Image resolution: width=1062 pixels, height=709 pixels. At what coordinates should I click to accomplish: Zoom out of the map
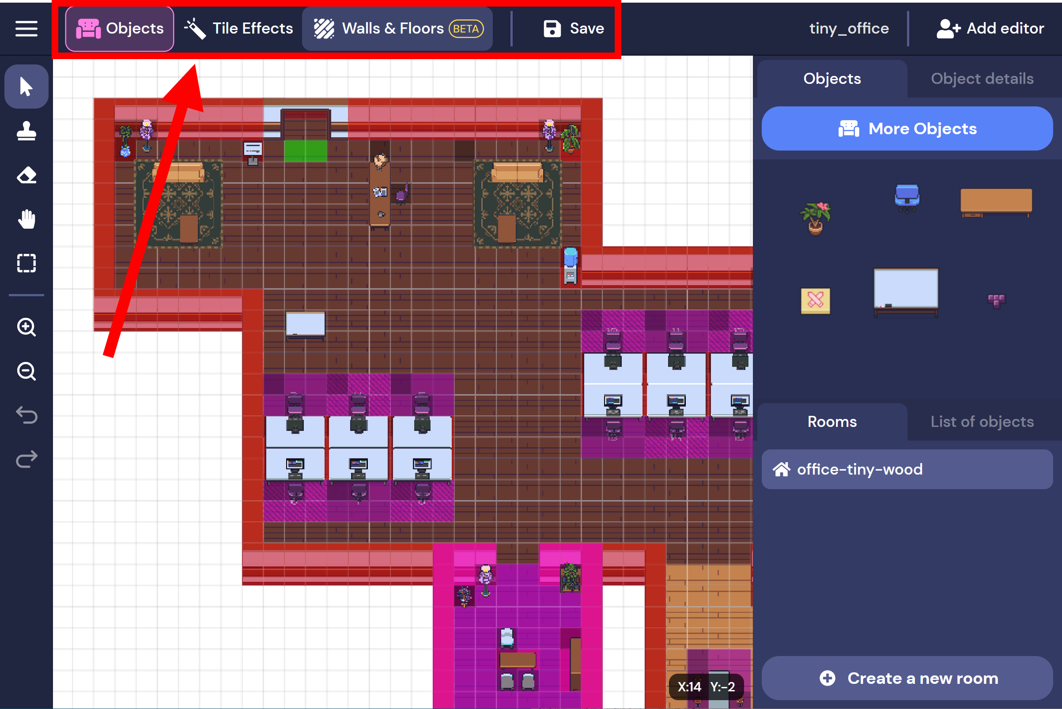click(26, 371)
